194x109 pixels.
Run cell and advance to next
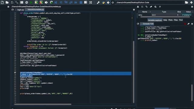(41, 2)
